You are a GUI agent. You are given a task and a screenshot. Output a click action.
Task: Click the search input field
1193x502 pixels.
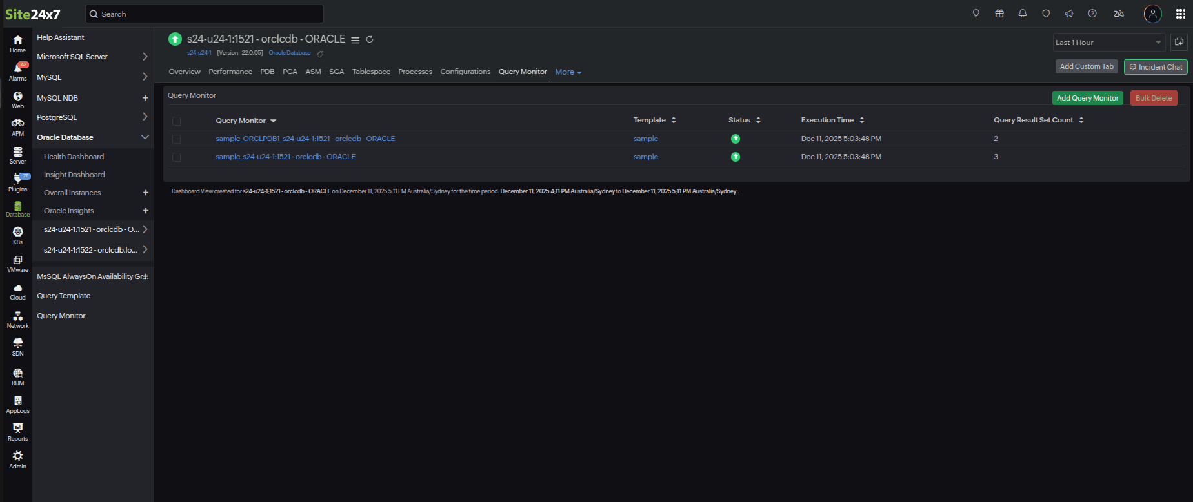click(x=205, y=14)
